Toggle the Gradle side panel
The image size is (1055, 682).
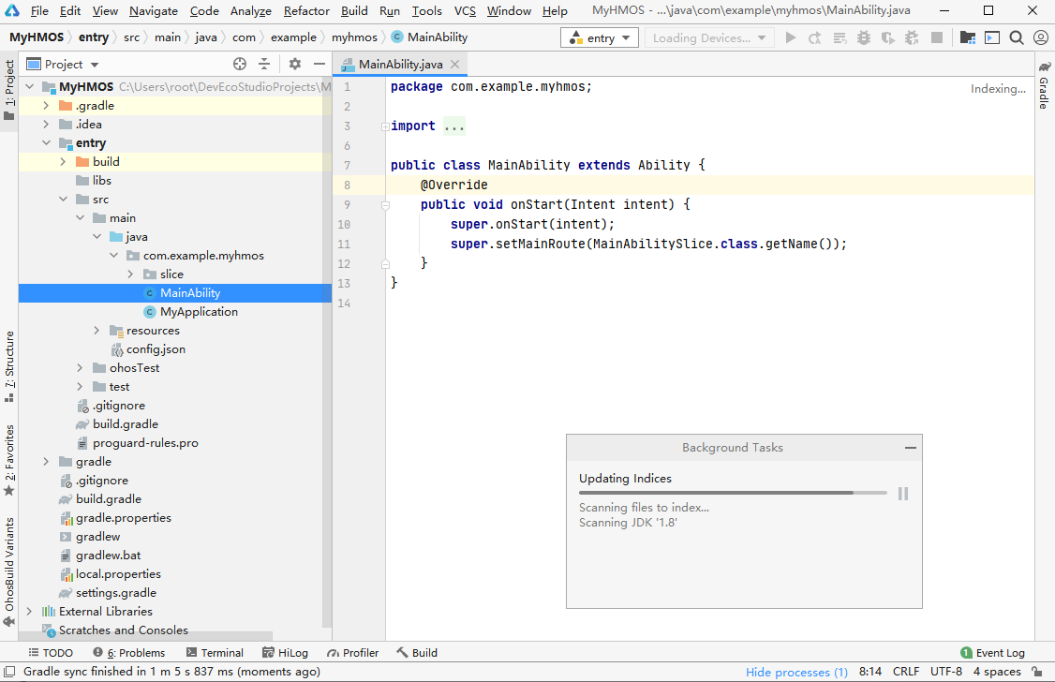(1044, 86)
